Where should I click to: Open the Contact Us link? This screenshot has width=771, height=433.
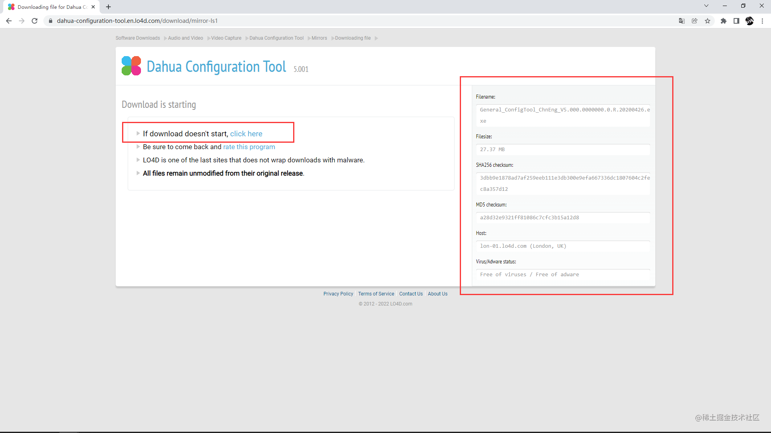pyautogui.click(x=411, y=294)
